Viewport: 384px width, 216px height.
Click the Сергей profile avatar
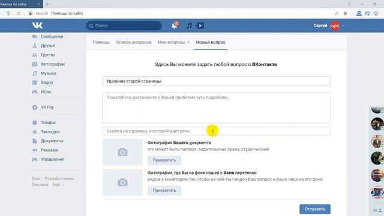(x=335, y=26)
